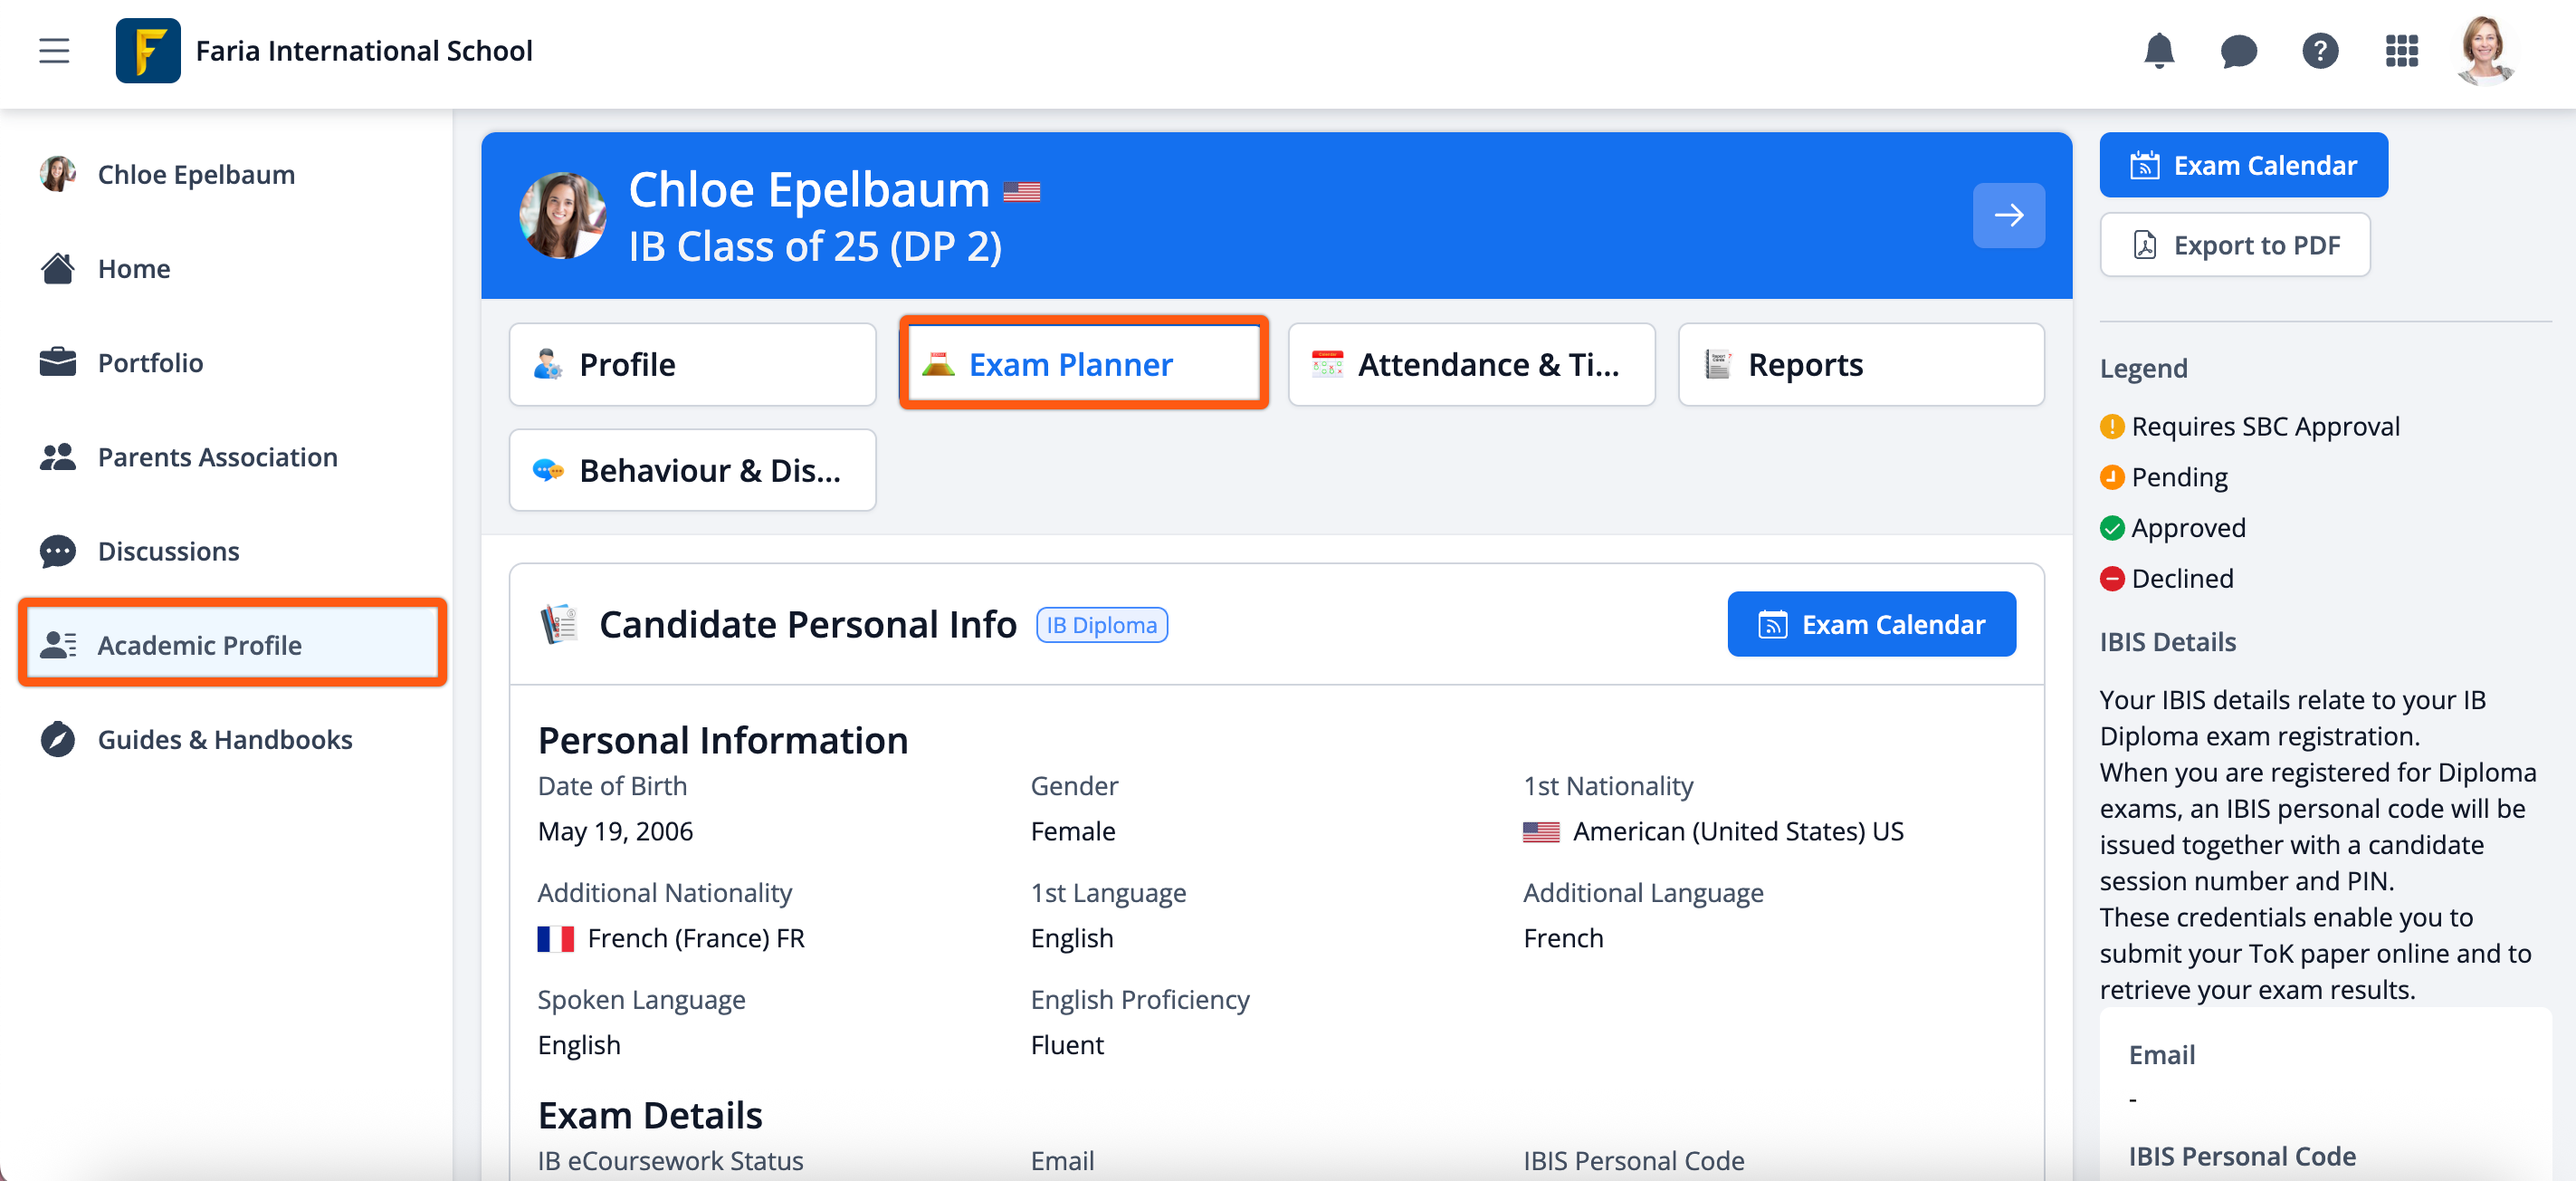Viewport: 2576px width, 1181px height.
Task: Open the Attendance & Timetable tab
Action: 1471,364
